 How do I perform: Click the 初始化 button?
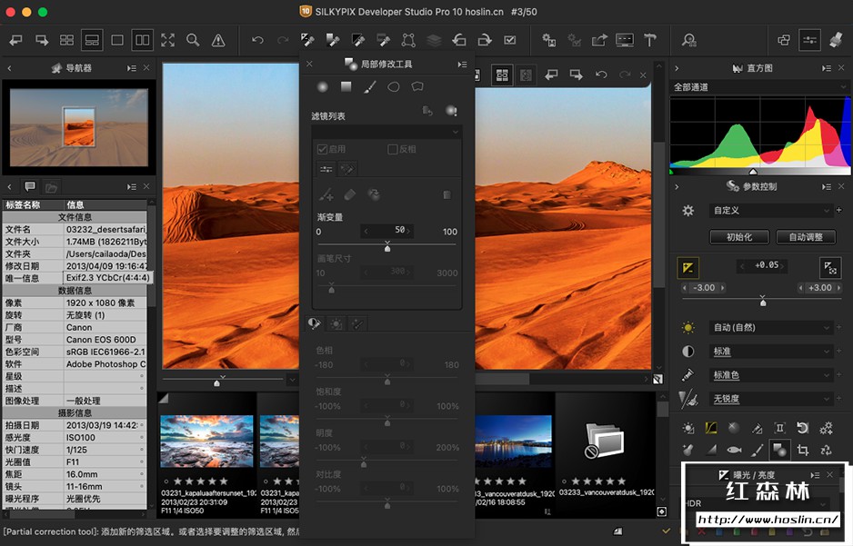(738, 237)
